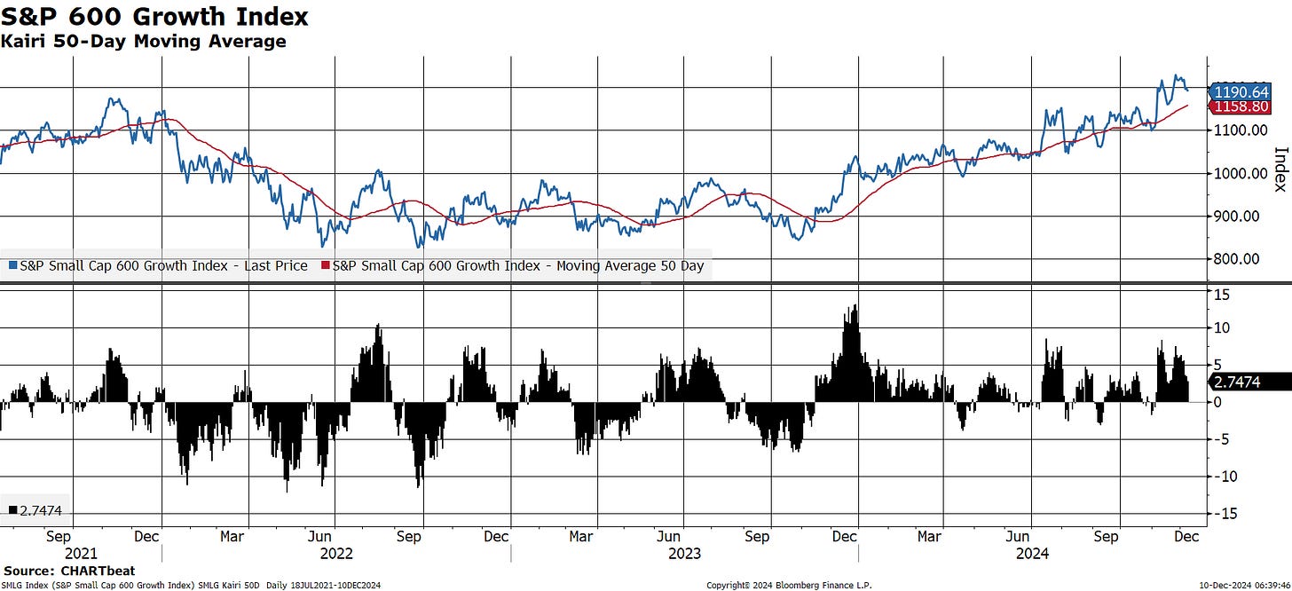Click the 2023 year label on the time axis

pyautogui.click(x=684, y=553)
